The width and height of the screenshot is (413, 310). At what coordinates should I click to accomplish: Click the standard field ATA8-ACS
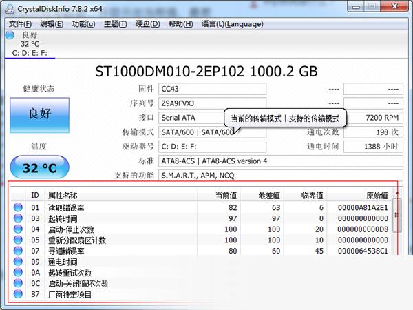(281, 161)
